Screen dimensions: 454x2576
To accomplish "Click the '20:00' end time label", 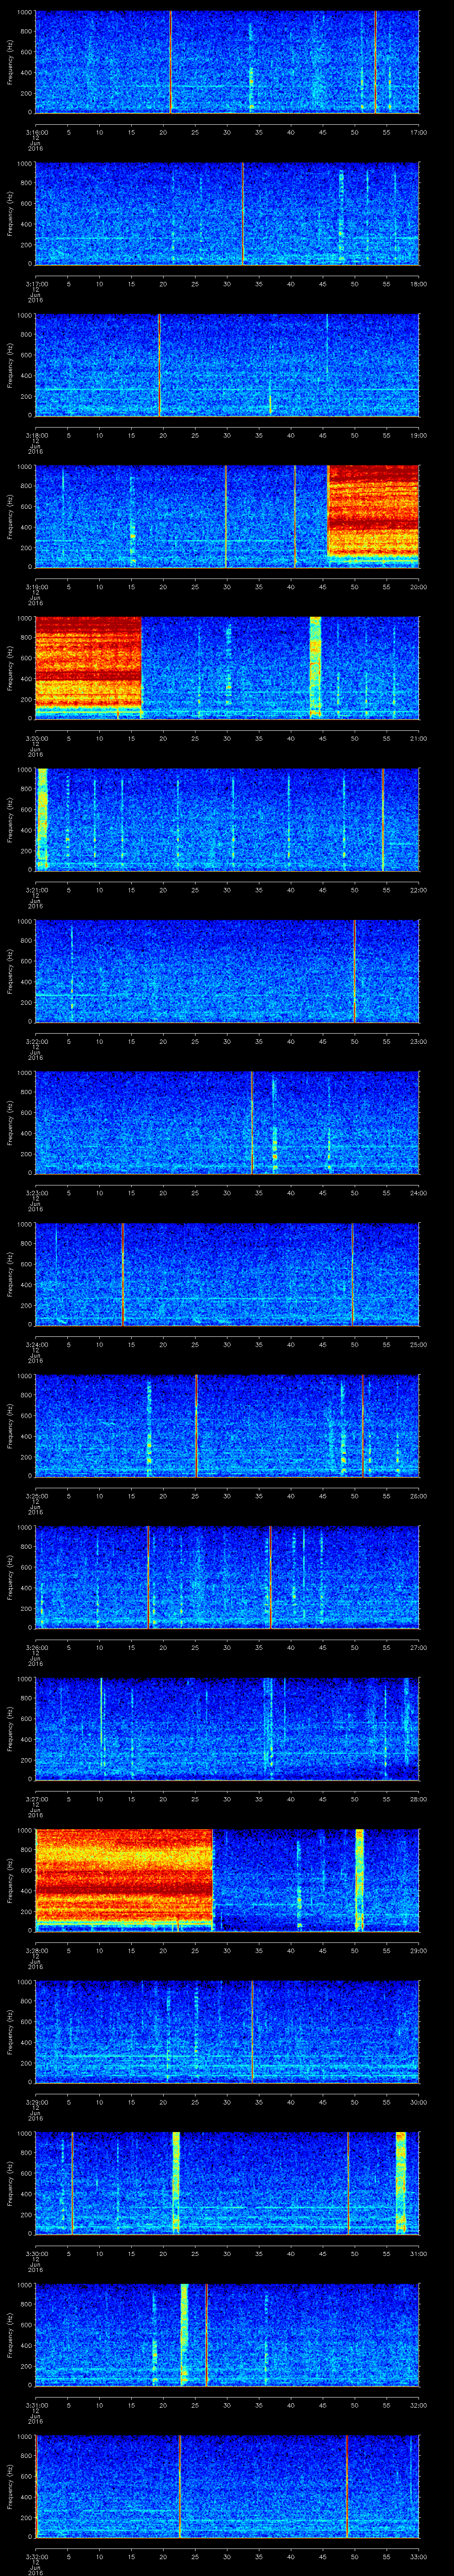I will point(418,586).
